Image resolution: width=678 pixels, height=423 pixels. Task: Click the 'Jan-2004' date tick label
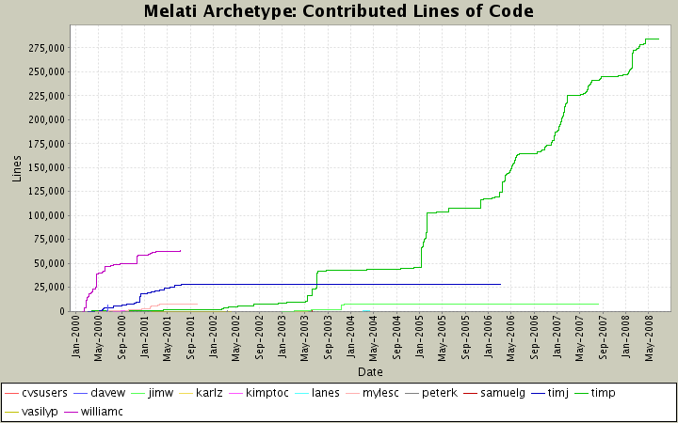click(350, 338)
